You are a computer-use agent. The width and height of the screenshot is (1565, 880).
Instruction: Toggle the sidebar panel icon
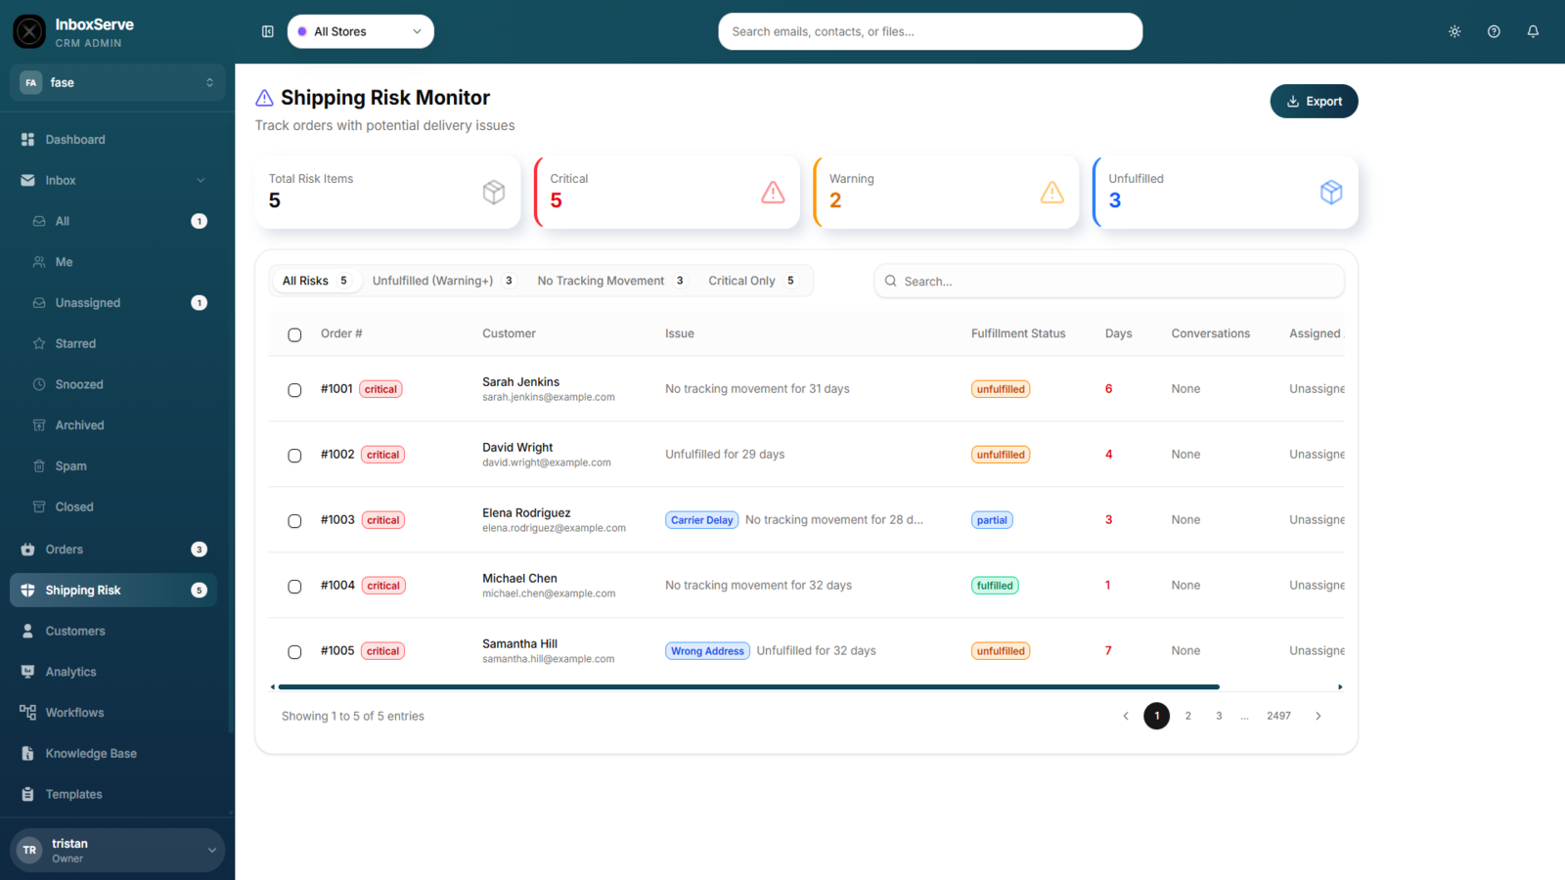[x=268, y=31]
